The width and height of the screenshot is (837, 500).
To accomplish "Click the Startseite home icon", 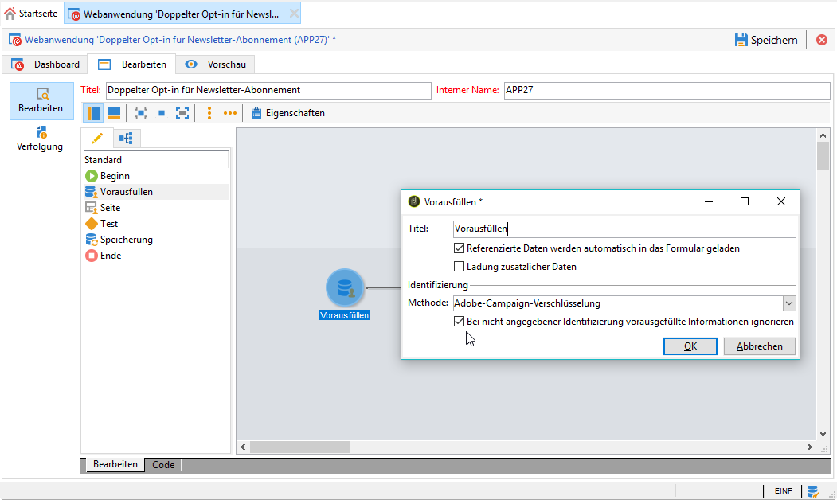I will click(x=10, y=14).
